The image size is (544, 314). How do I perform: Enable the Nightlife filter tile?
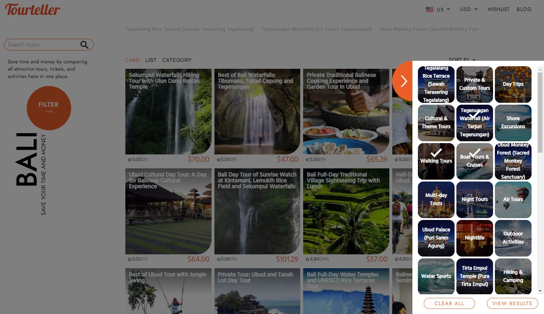point(475,238)
